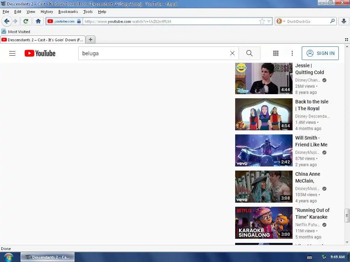Open a new tab with plus button
The width and height of the screenshot is (350, 262).
90,40
